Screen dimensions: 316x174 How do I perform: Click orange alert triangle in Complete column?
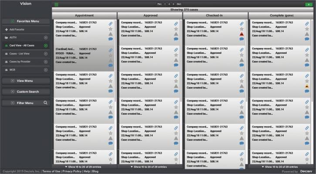coord(307,86)
